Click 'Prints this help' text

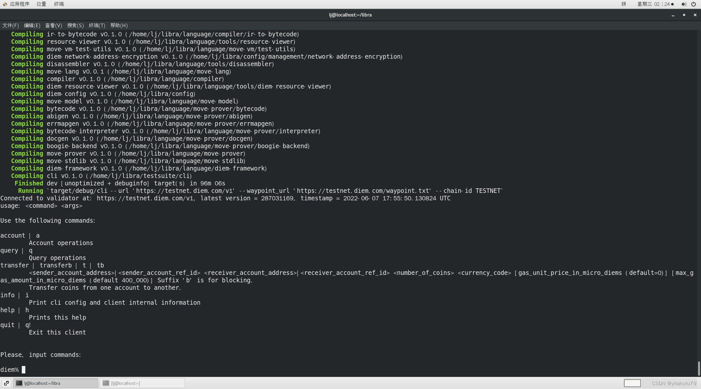57,317
